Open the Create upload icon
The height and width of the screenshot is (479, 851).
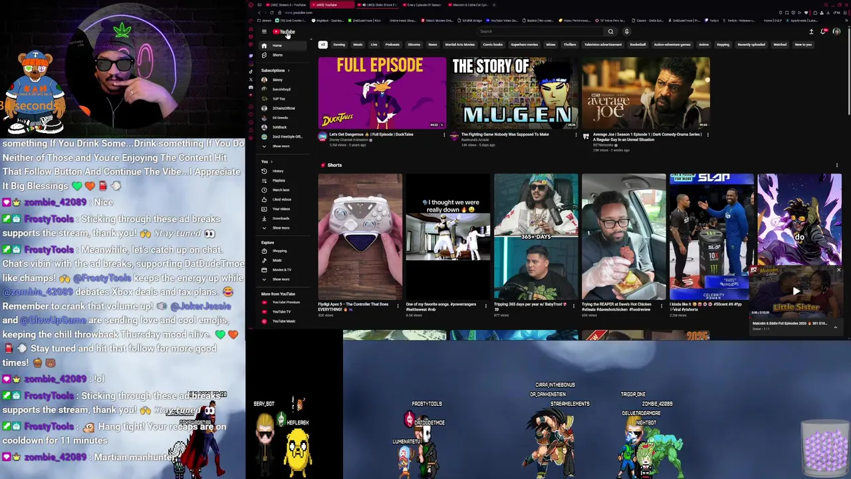[811, 31]
